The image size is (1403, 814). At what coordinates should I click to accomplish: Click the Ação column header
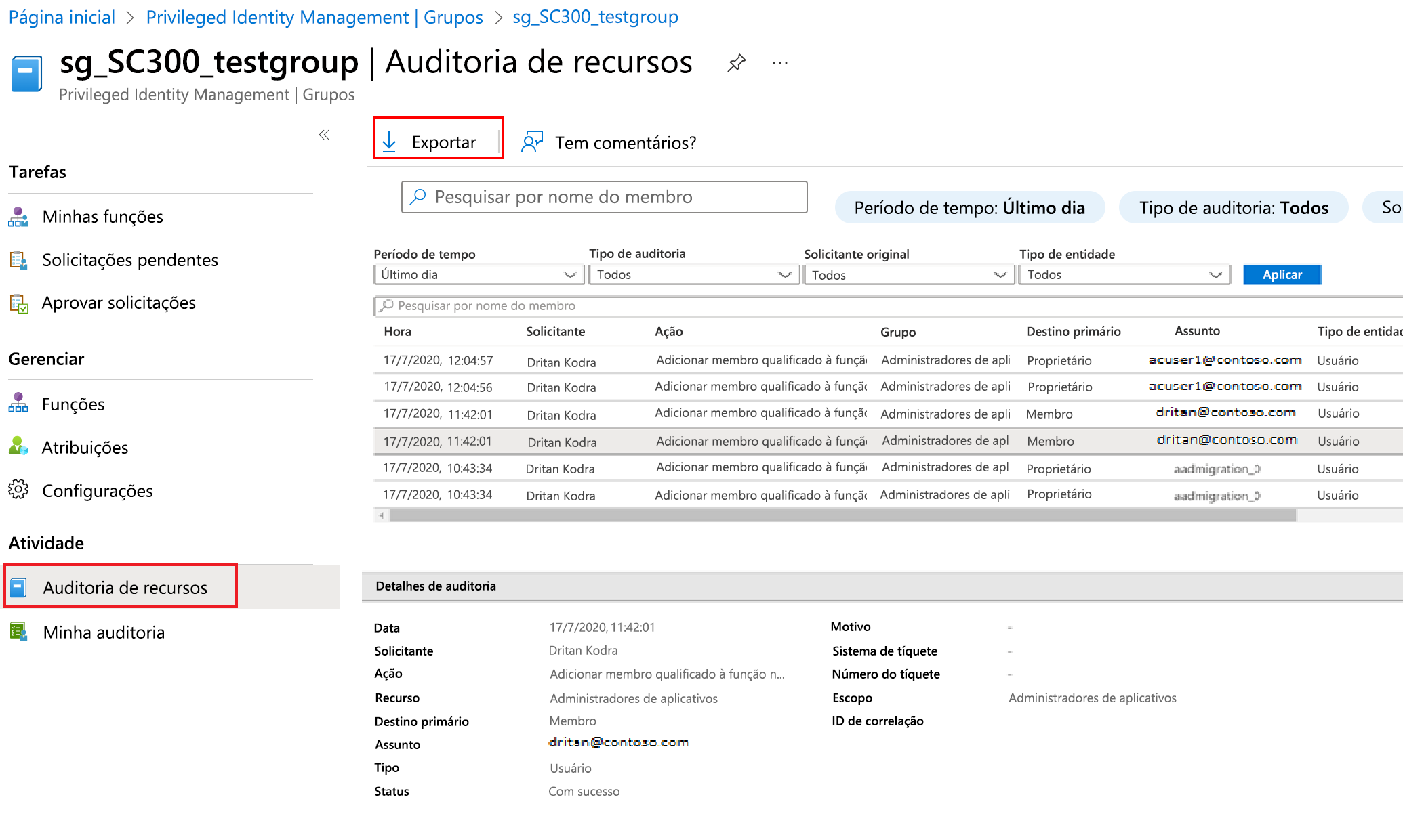(668, 332)
